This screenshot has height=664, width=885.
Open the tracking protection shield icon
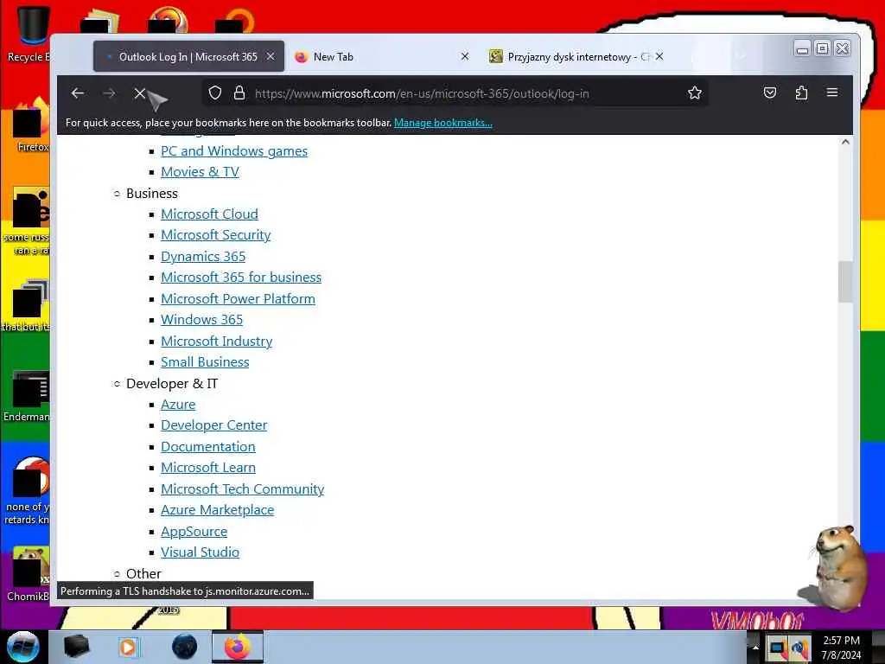[x=215, y=93]
